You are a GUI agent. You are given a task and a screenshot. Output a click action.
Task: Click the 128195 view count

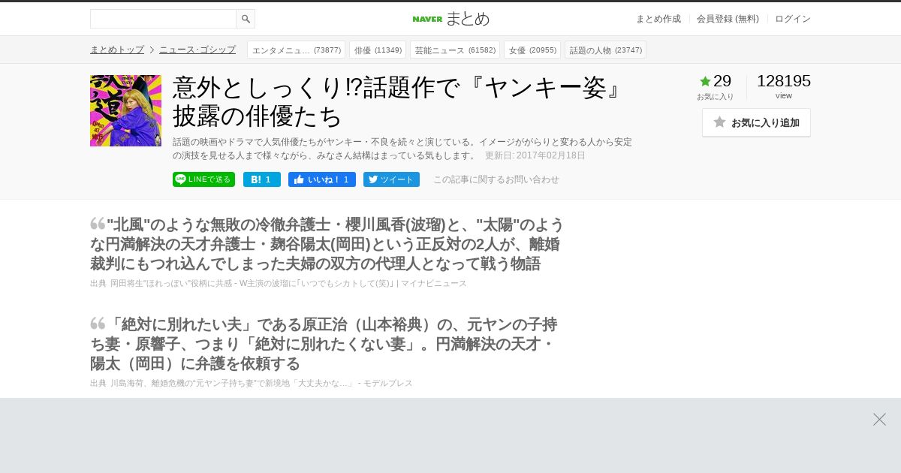784,81
